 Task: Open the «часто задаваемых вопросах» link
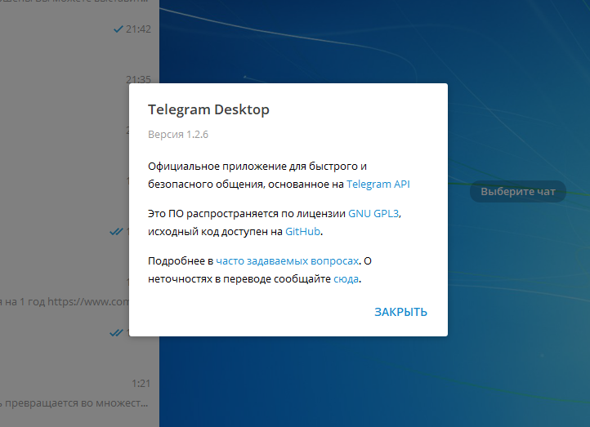coord(287,261)
